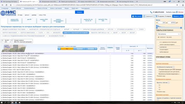
Task: Bookmark the page using address bar star
Action: point(177,5)
